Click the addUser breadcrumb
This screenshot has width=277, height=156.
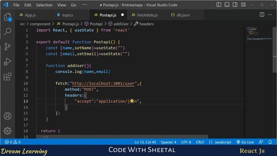point(119,24)
